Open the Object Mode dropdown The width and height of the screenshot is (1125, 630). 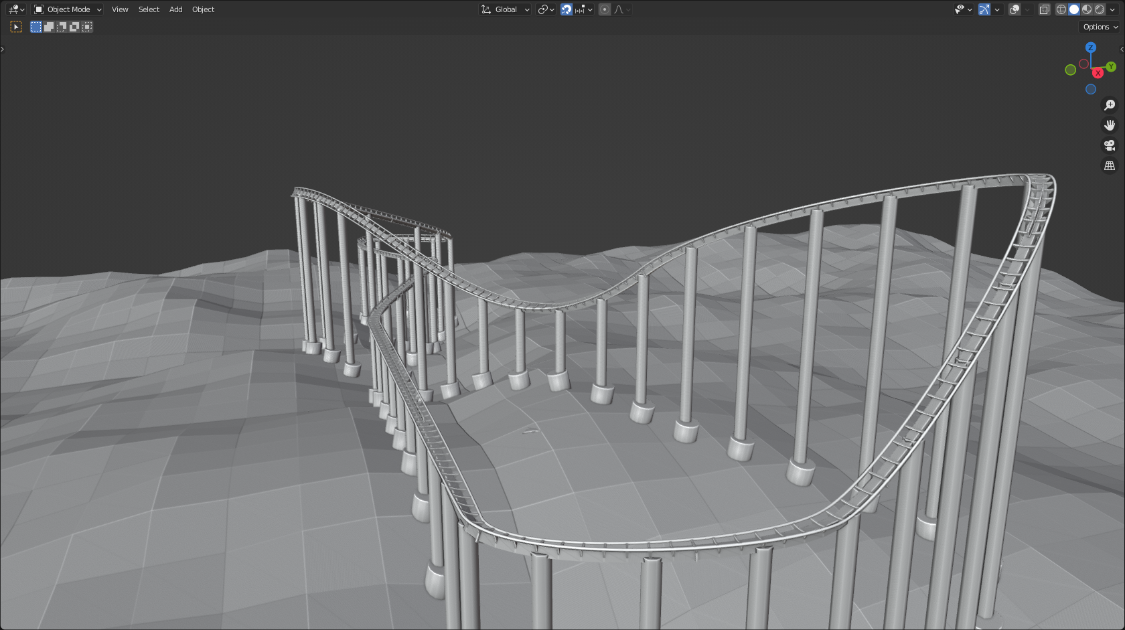tap(68, 9)
